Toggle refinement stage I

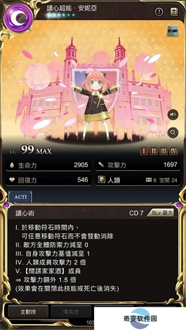[144, 151]
